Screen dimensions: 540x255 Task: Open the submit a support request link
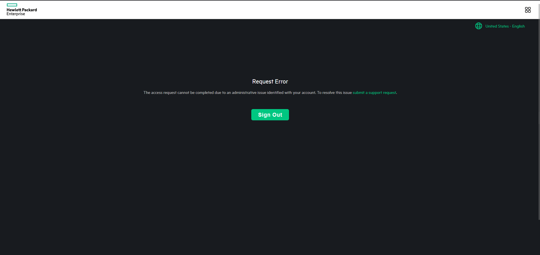pyautogui.click(x=374, y=92)
